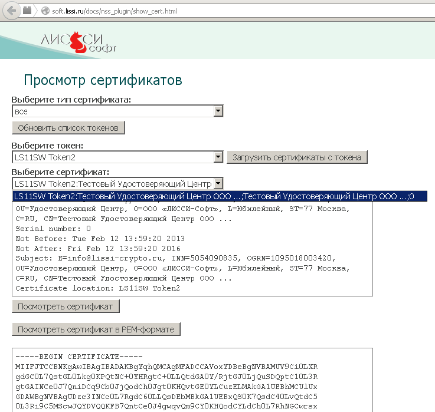Select the highlighted LS11SW Token2 certificate option
435x412 pixels.
click(212, 196)
